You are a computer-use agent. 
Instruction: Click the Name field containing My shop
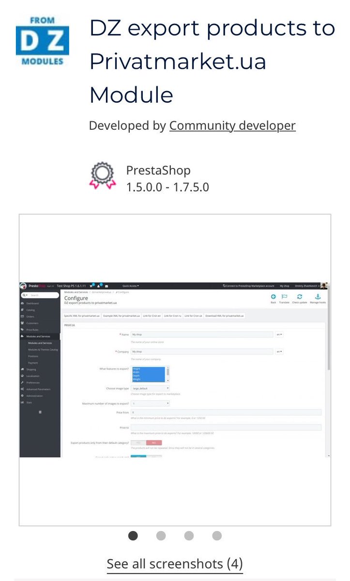point(202,334)
